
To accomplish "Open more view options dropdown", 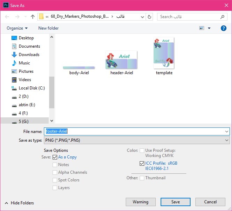I will pos(209,28).
